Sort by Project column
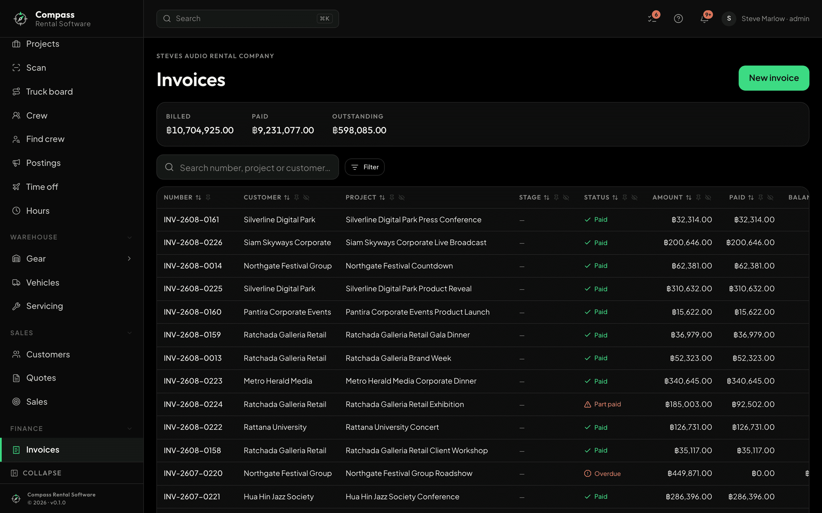The width and height of the screenshot is (822, 513). pyautogui.click(x=382, y=198)
